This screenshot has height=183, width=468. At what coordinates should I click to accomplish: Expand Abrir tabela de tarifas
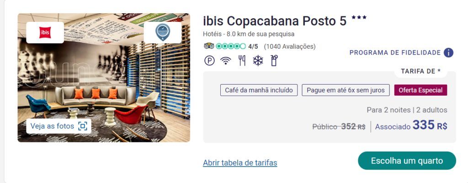click(x=240, y=163)
